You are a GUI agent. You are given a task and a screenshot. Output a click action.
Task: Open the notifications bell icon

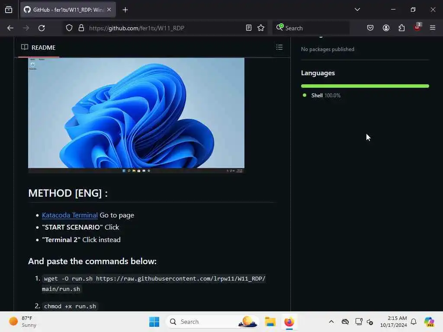[414, 322]
